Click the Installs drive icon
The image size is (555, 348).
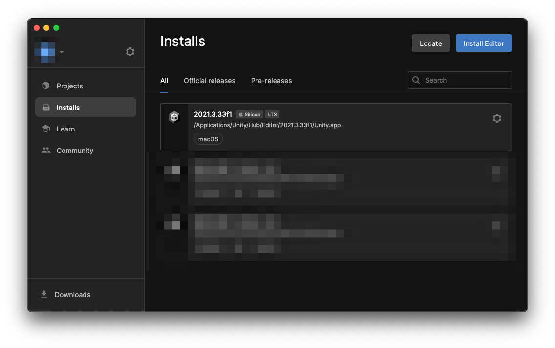pyautogui.click(x=46, y=107)
